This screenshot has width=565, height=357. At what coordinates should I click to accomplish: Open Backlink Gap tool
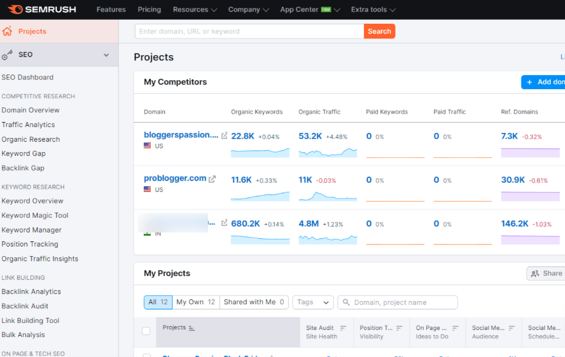coord(22,168)
